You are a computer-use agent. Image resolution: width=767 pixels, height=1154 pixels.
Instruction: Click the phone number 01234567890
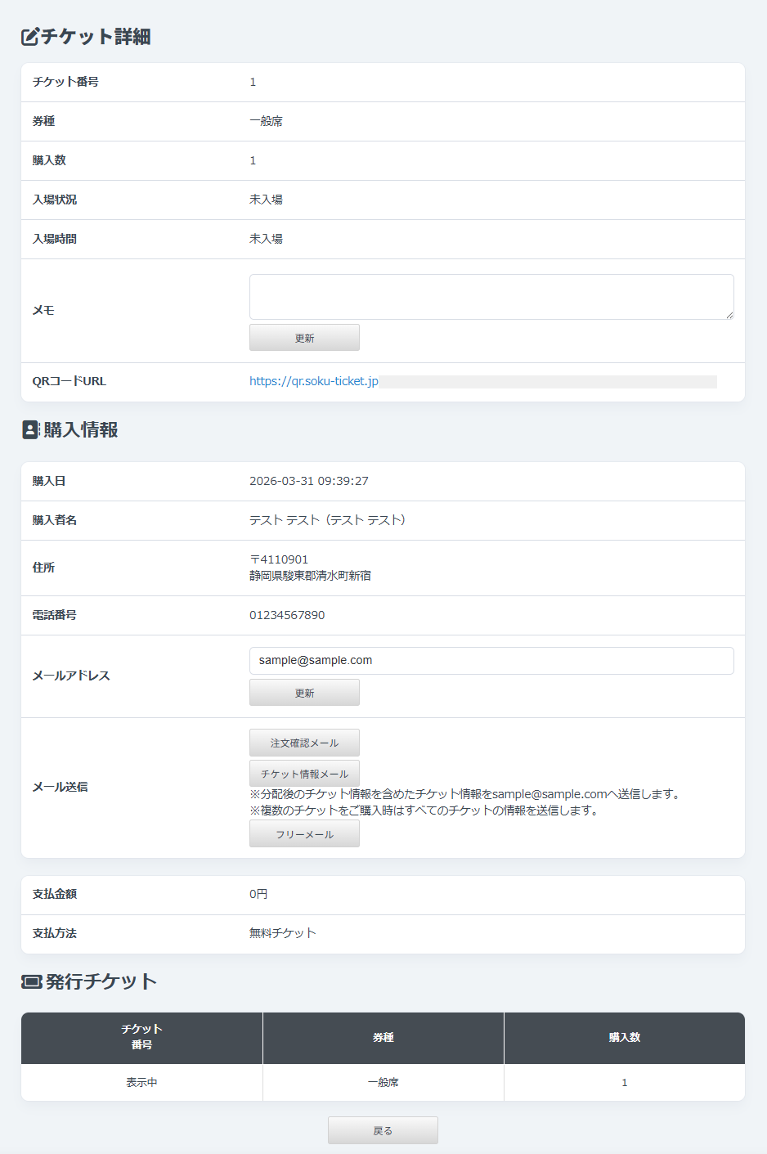click(287, 615)
